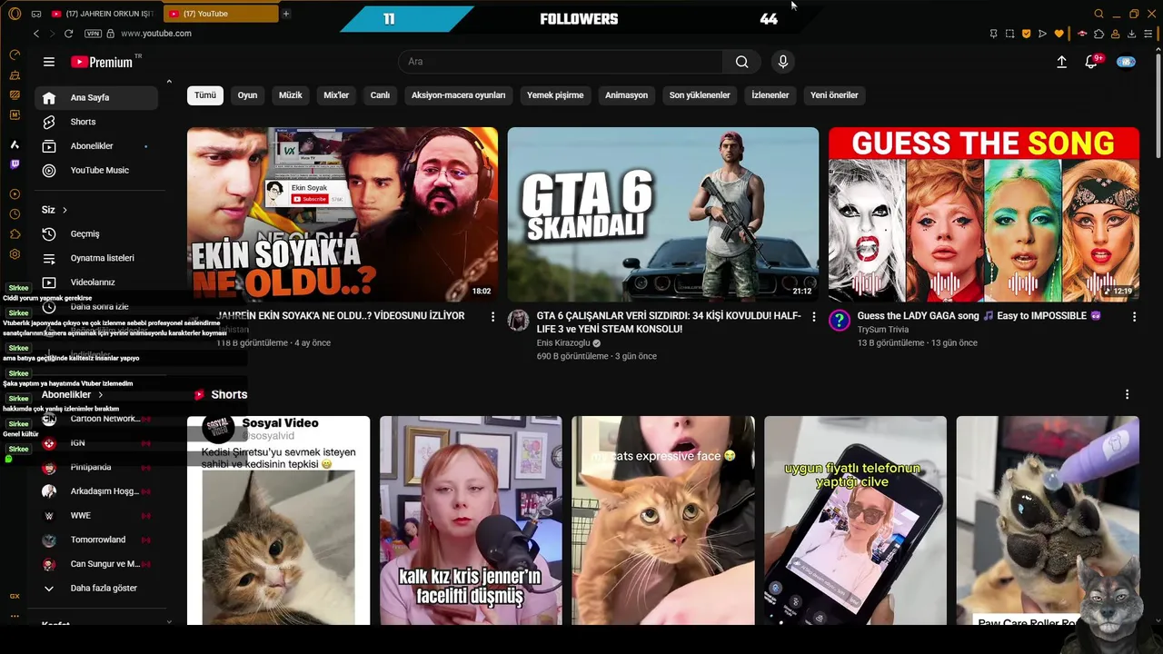
Task: Select the 'Oyun' filter chip
Action: tap(248, 95)
